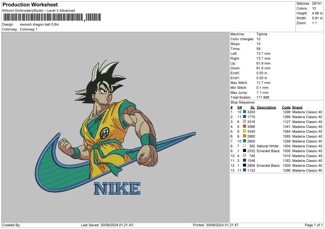Click thread code 1064

tap(287, 132)
